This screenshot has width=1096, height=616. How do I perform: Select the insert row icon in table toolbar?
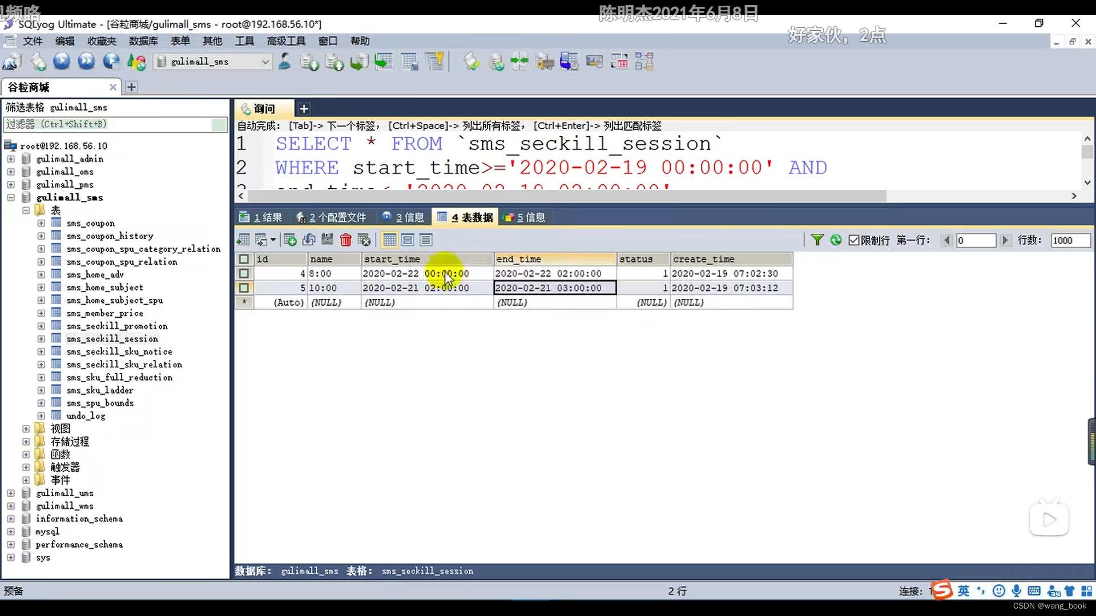tap(291, 240)
